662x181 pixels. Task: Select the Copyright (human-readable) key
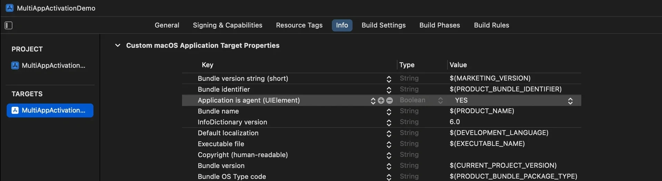pyautogui.click(x=243, y=155)
